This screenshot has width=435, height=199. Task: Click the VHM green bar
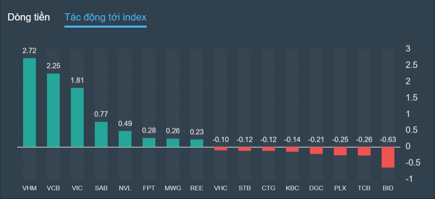point(30,102)
